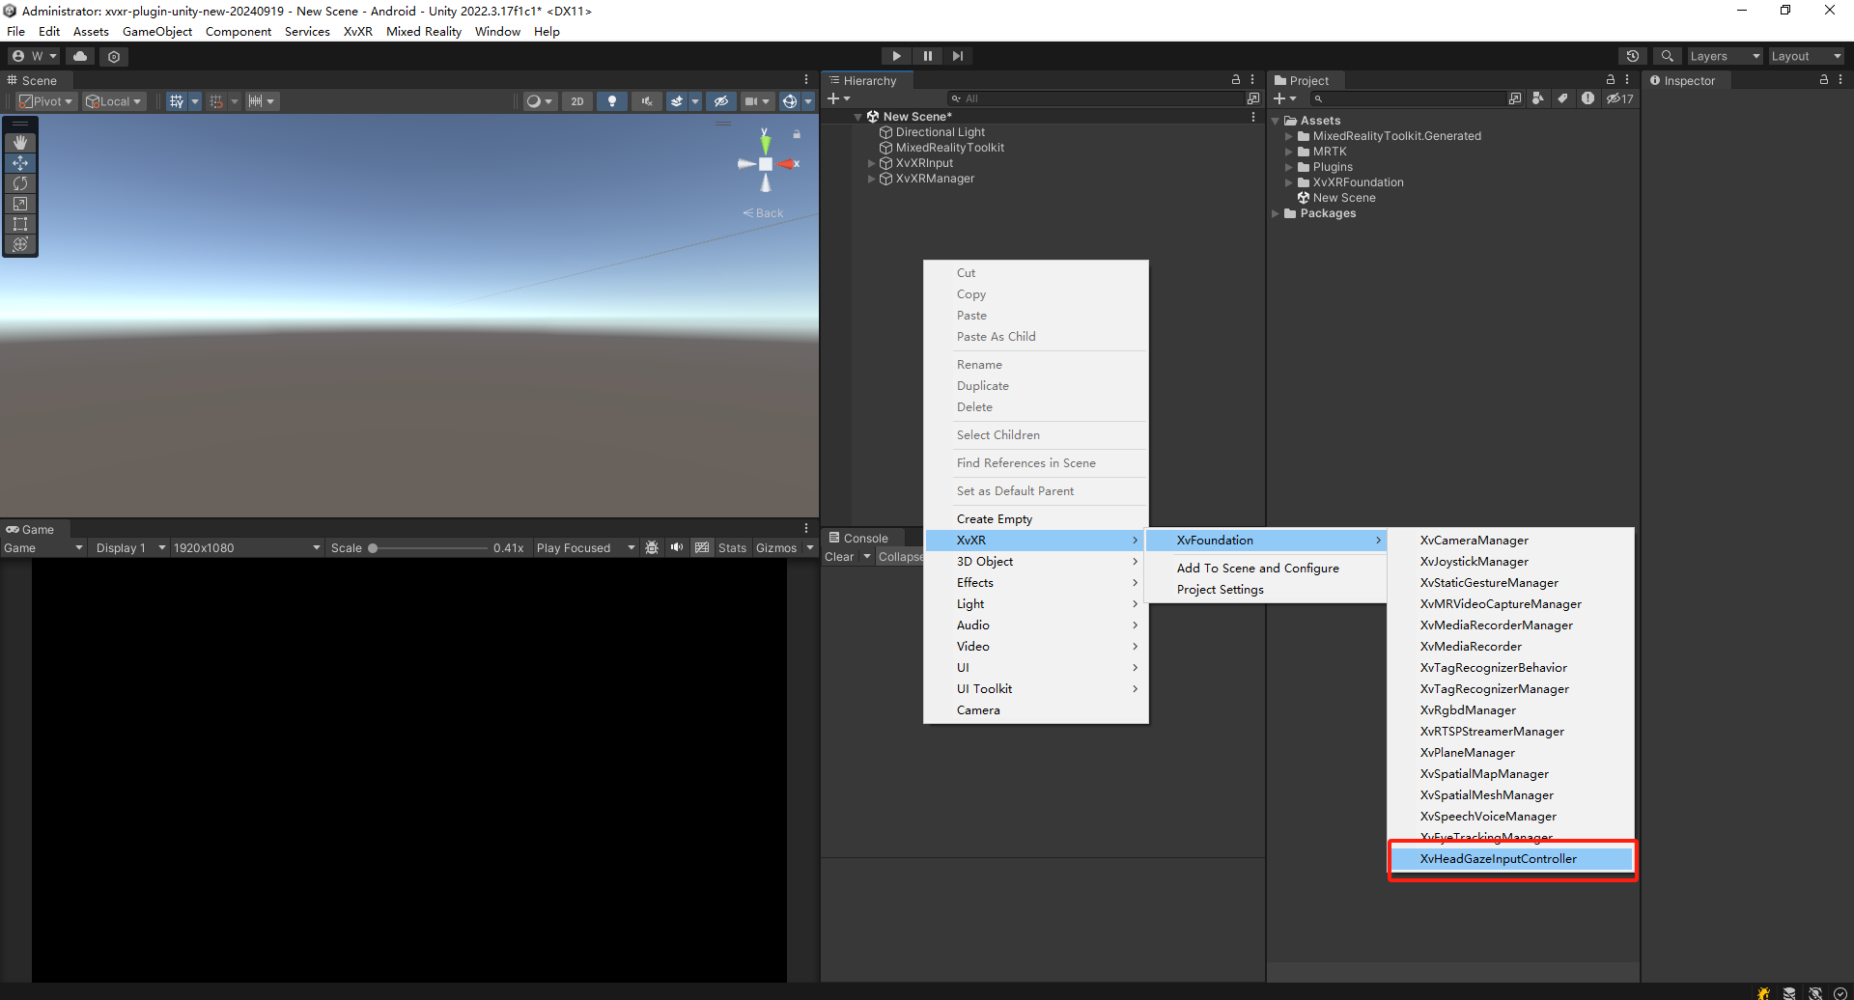Choose Create Empty from context menu
Viewport: 1854px width, 1000px height.
[x=1035, y=519]
